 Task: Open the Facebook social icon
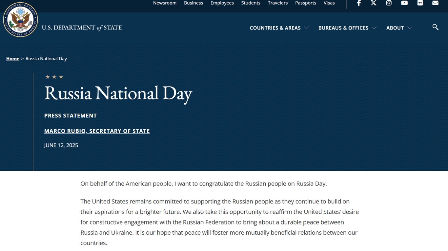click(359, 3)
